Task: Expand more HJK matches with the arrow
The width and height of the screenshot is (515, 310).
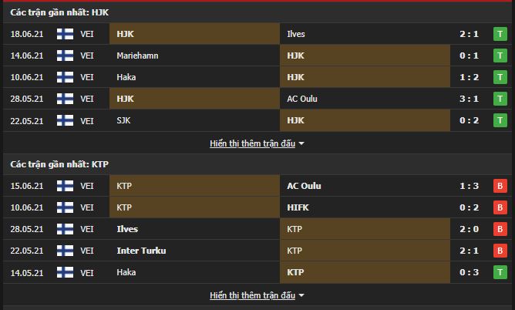Action: coord(301,143)
